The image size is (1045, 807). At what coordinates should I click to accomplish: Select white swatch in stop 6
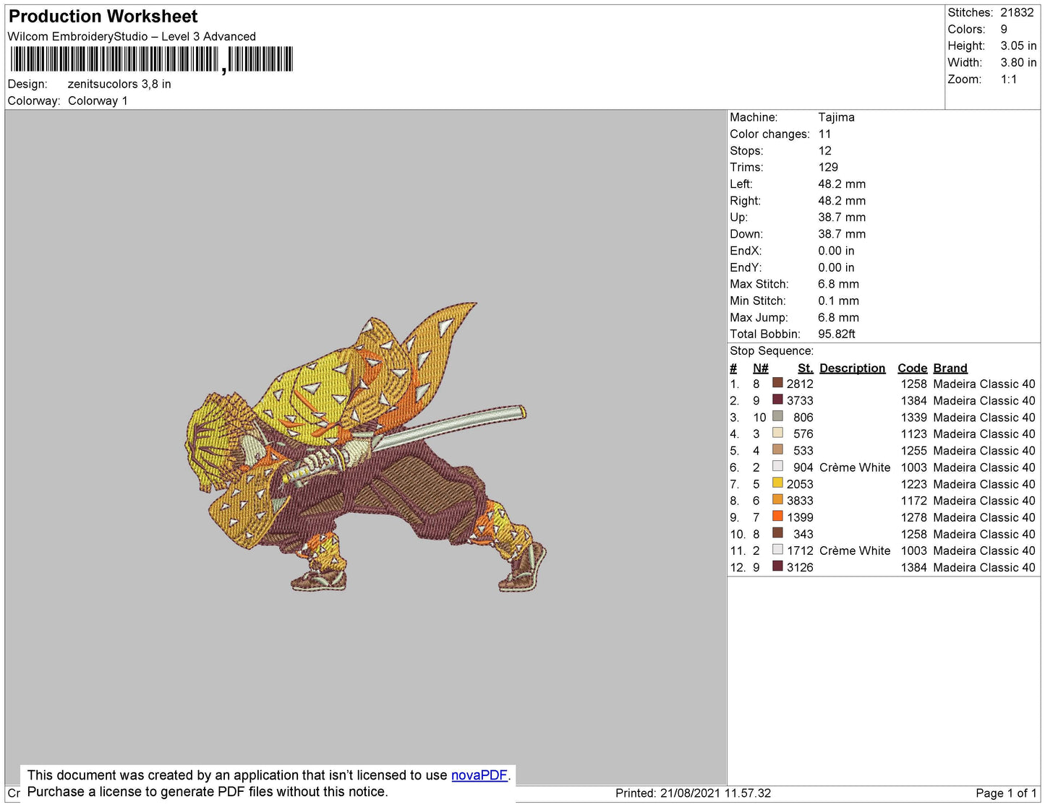click(x=777, y=466)
